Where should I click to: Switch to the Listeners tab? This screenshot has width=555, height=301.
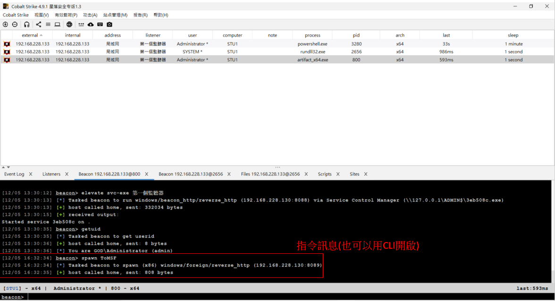[51, 174]
